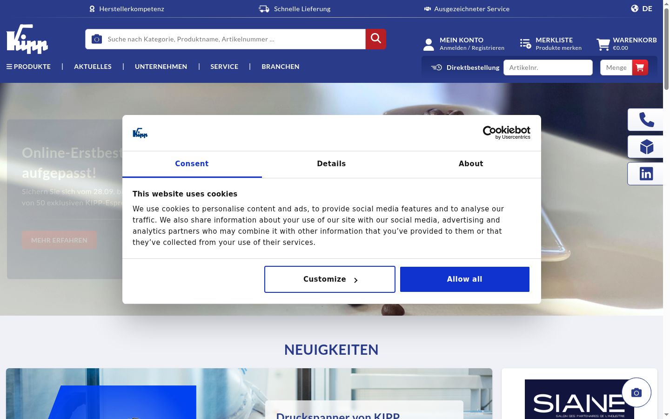Click the Produkte merken link
Screen dimensions: 670x419
(558, 48)
